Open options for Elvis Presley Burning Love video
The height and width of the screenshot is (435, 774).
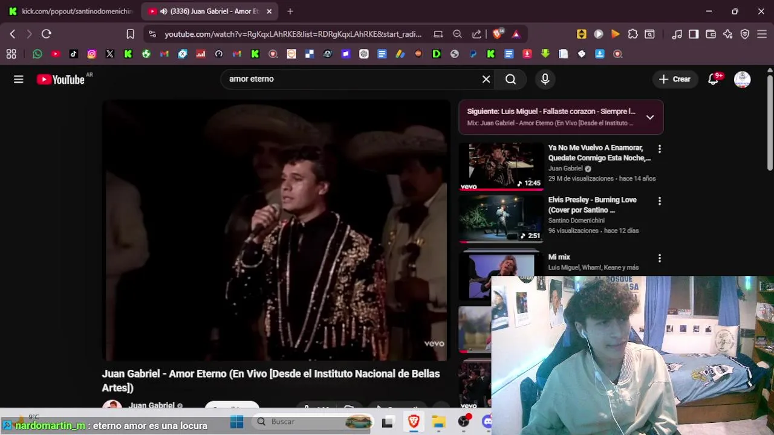[x=659, y=201]
